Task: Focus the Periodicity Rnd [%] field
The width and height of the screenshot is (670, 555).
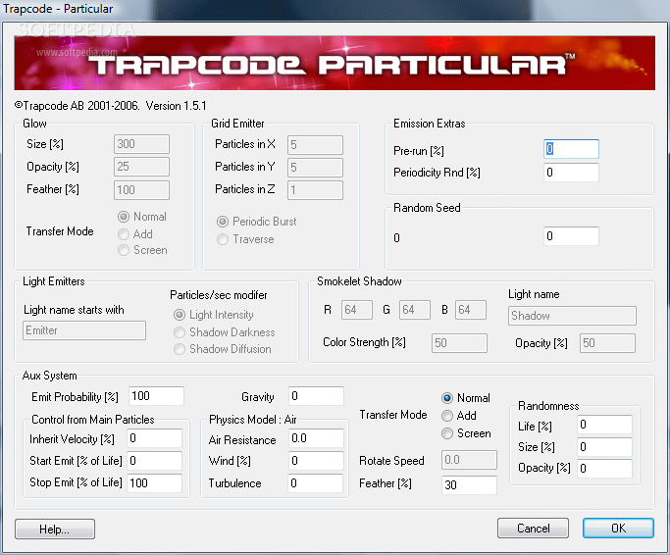Action: pos(571,173)
